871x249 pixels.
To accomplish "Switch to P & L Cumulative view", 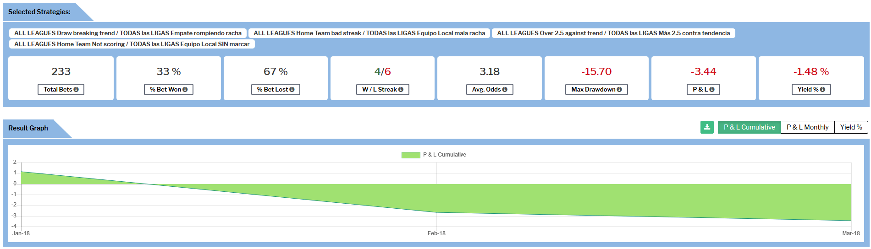I will [749, 127].
